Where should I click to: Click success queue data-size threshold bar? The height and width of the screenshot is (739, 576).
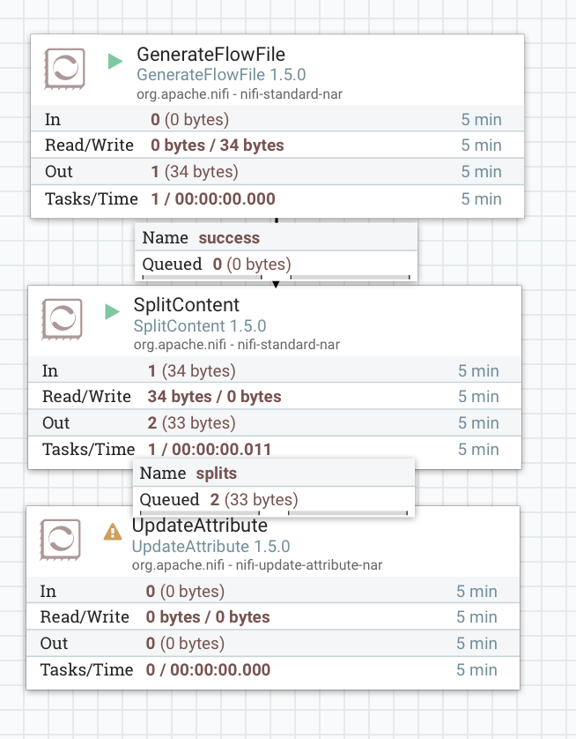click(351, 277)
